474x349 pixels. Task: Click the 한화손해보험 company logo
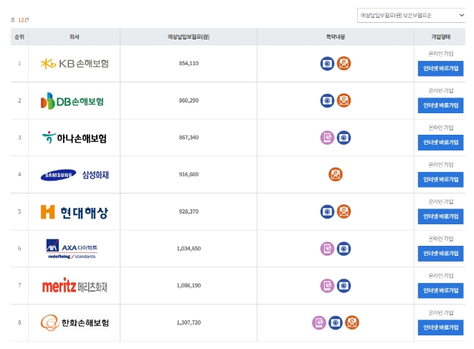tap(75, 322)
